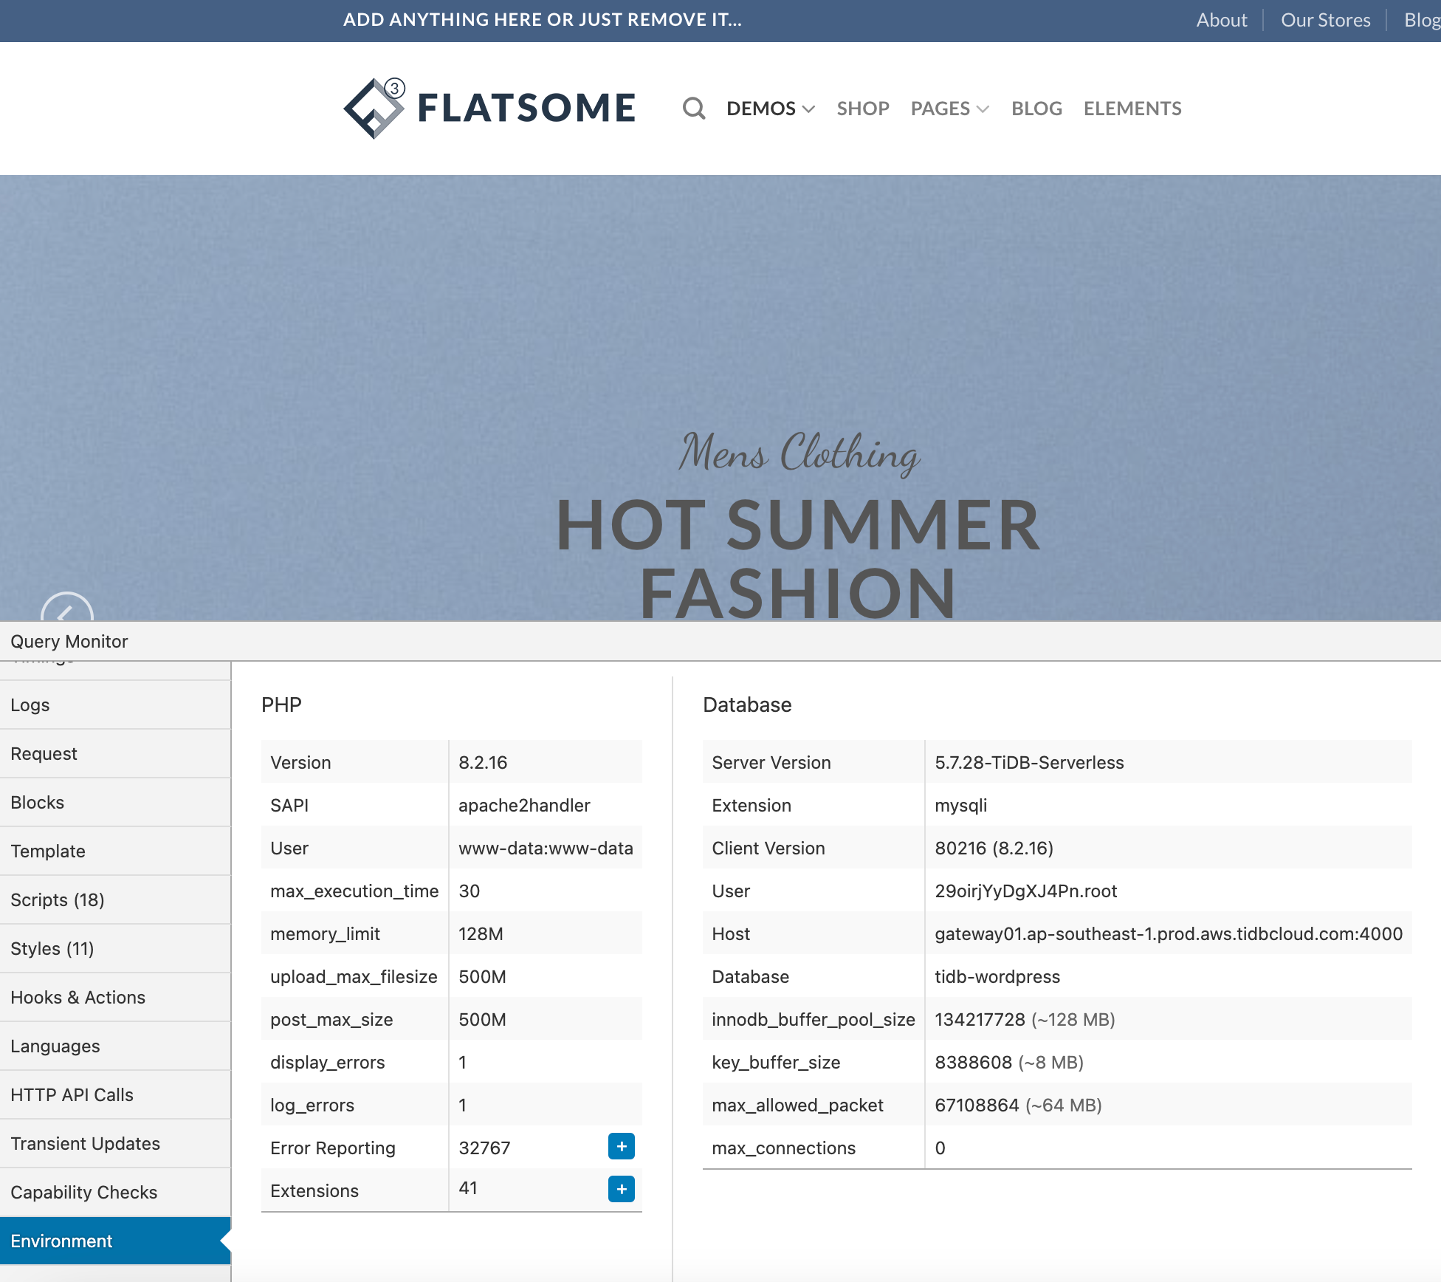Expand the Error Reporting plus button

pyautogui.click(x=622, y=1146)
